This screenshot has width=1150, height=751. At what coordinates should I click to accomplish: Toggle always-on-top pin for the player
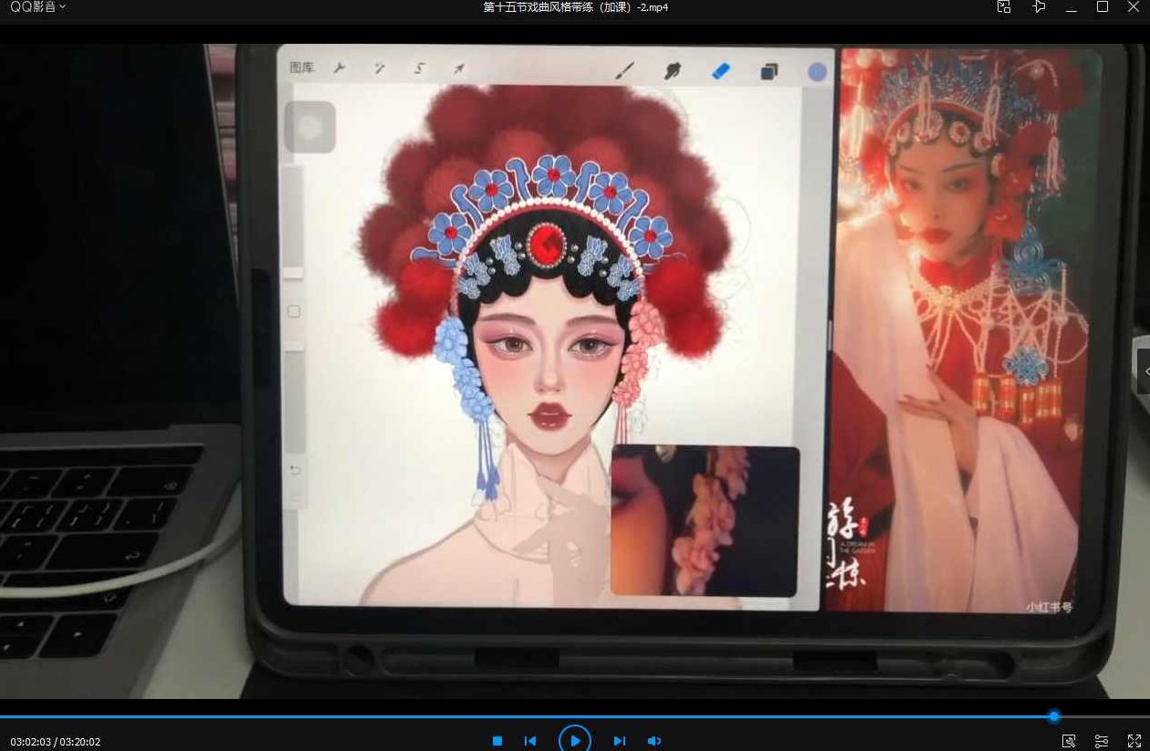(1039, 6)
